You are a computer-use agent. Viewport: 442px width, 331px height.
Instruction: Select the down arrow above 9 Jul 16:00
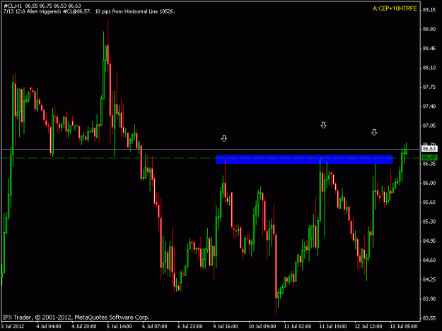tap(223, 138)
